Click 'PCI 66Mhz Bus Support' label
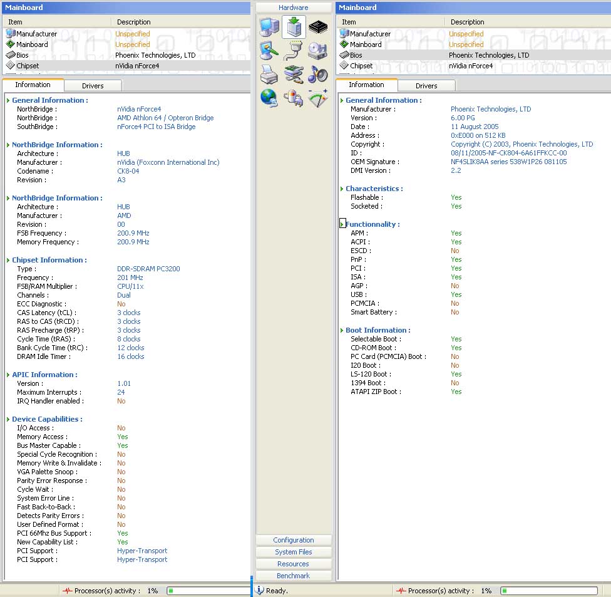This screenshot has width=611, height=597. [x=54, y=533]
